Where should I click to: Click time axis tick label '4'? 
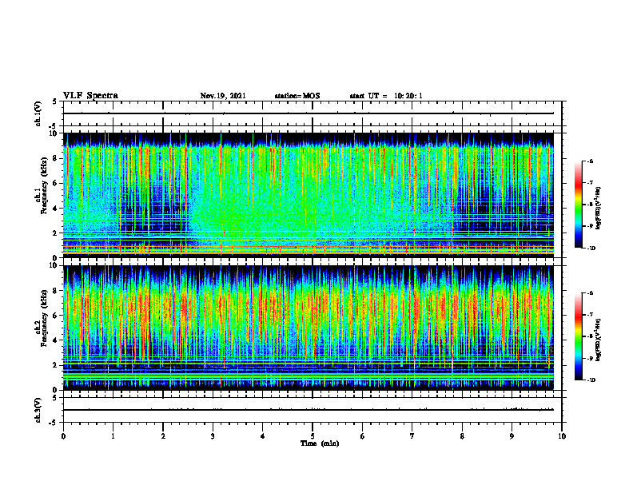pos(263,436)
